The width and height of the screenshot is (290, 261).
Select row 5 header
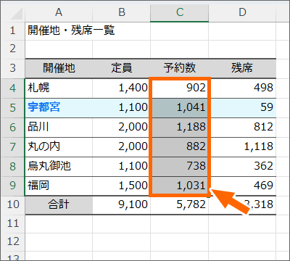tap(13, 108)
